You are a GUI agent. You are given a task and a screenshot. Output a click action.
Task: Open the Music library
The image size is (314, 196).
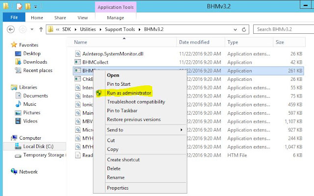29,104
